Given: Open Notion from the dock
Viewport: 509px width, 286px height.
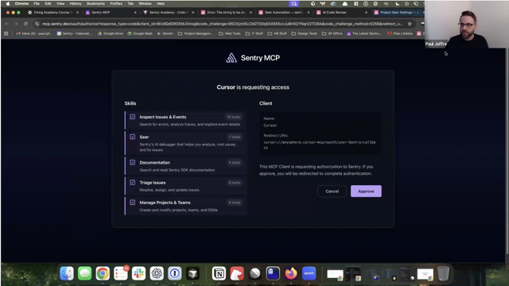Looking at the screenshot, I should (x=220, y=273).
